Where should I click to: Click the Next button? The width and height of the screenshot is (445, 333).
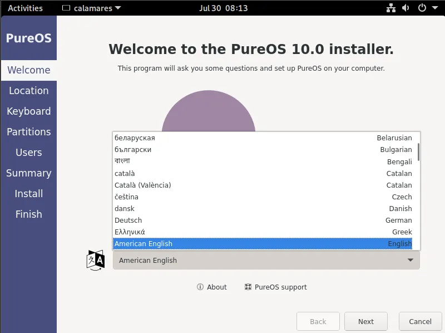coord(365,321)
